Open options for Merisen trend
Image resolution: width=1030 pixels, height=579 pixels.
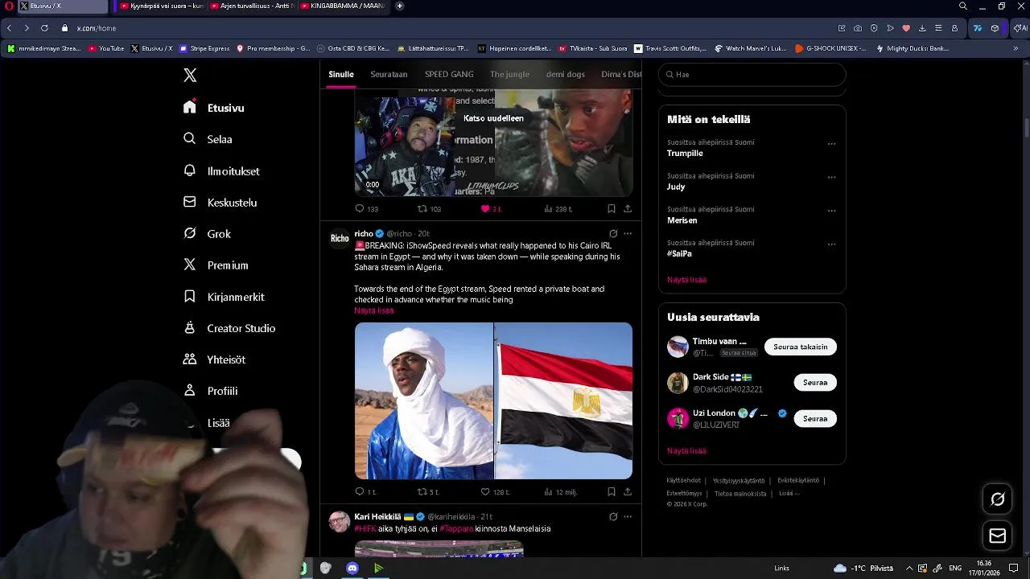pos(831,211)
